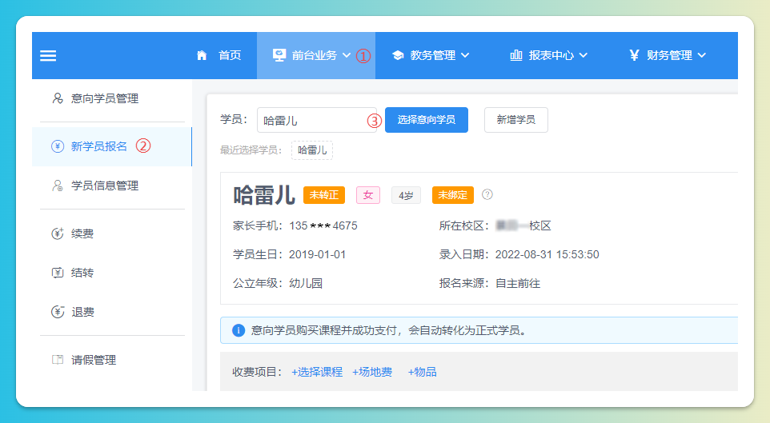Click the yen icon beside 财务管理
Screen dimensions: 770x423
(x=634, y=55)
